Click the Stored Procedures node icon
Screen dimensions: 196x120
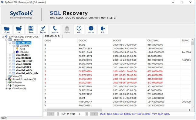point(10,79)
